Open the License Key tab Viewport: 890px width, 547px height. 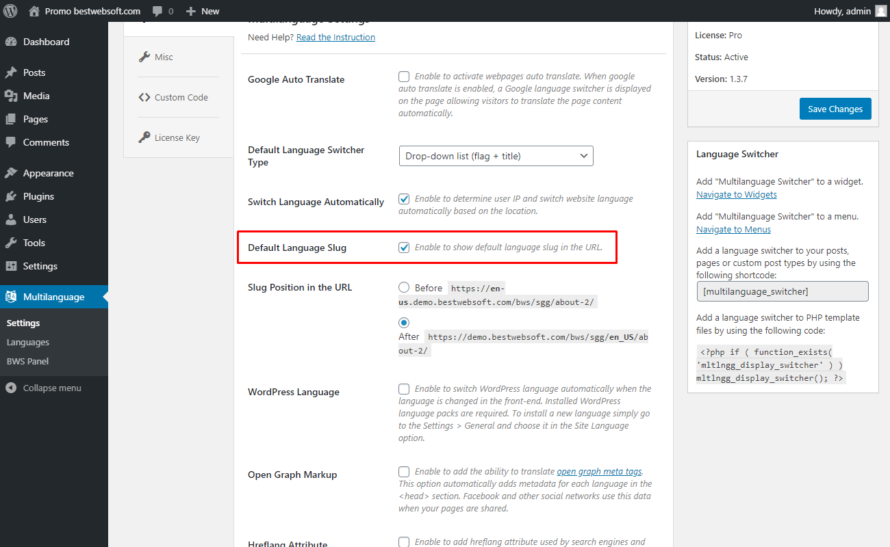pos(178,137)
